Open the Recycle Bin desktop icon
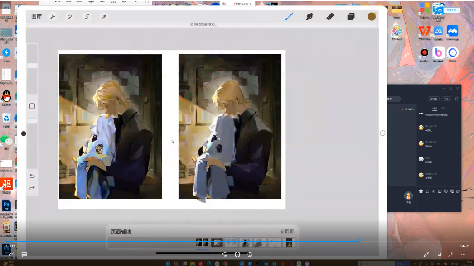474x266 pixels. pos(6,118)
